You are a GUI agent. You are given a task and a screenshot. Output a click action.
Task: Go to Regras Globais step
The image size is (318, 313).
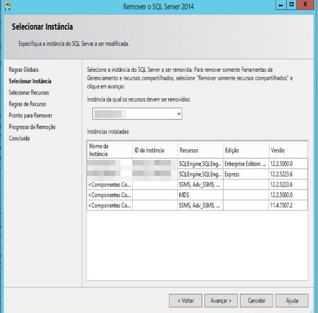tap(24, 70)
